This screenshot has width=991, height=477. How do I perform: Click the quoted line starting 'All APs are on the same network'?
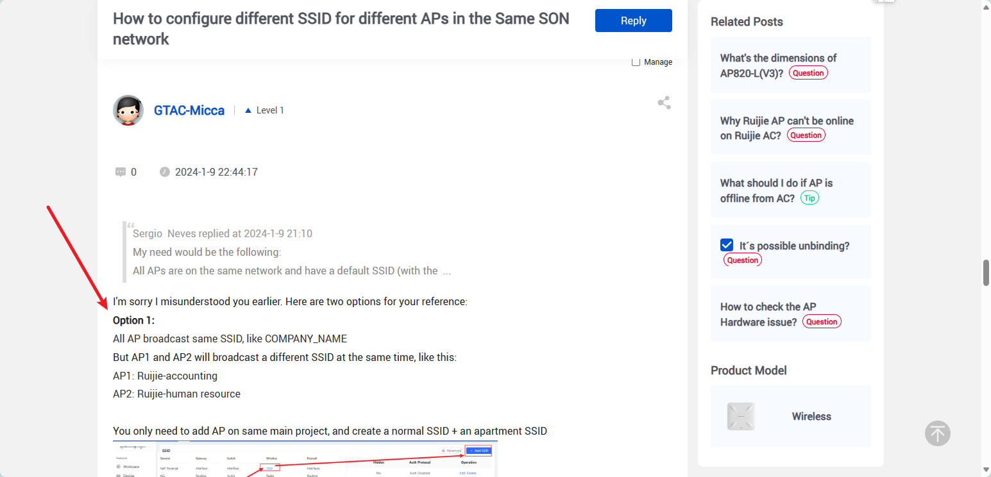[x=292, y=271]
